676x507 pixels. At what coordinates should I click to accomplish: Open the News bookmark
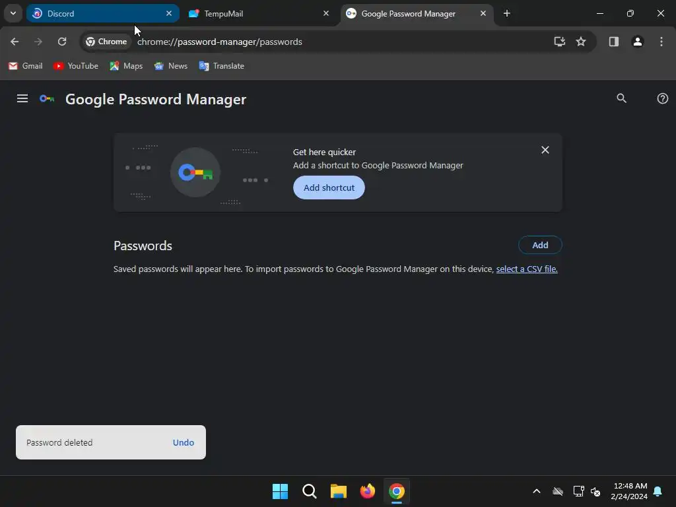tap(171, 66)
